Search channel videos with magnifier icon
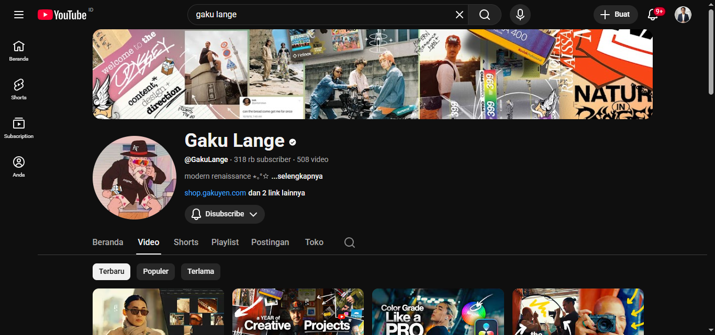 click(350, 242)
